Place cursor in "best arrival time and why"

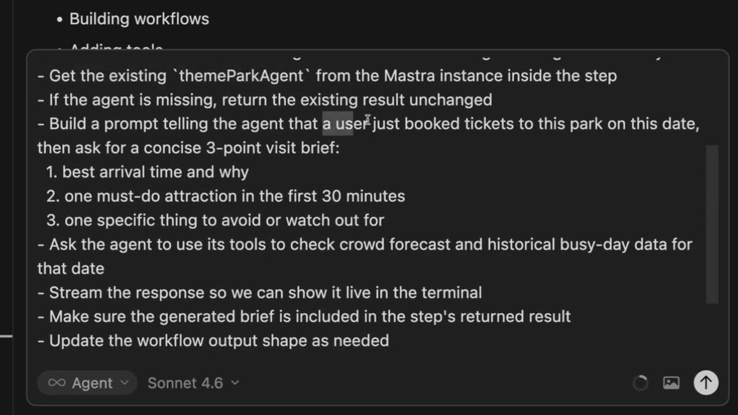(x=155, y=172)
